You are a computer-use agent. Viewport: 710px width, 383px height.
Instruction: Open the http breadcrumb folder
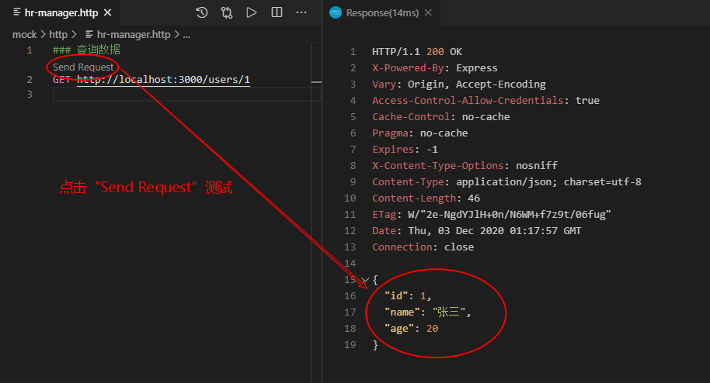click(58, 34)
